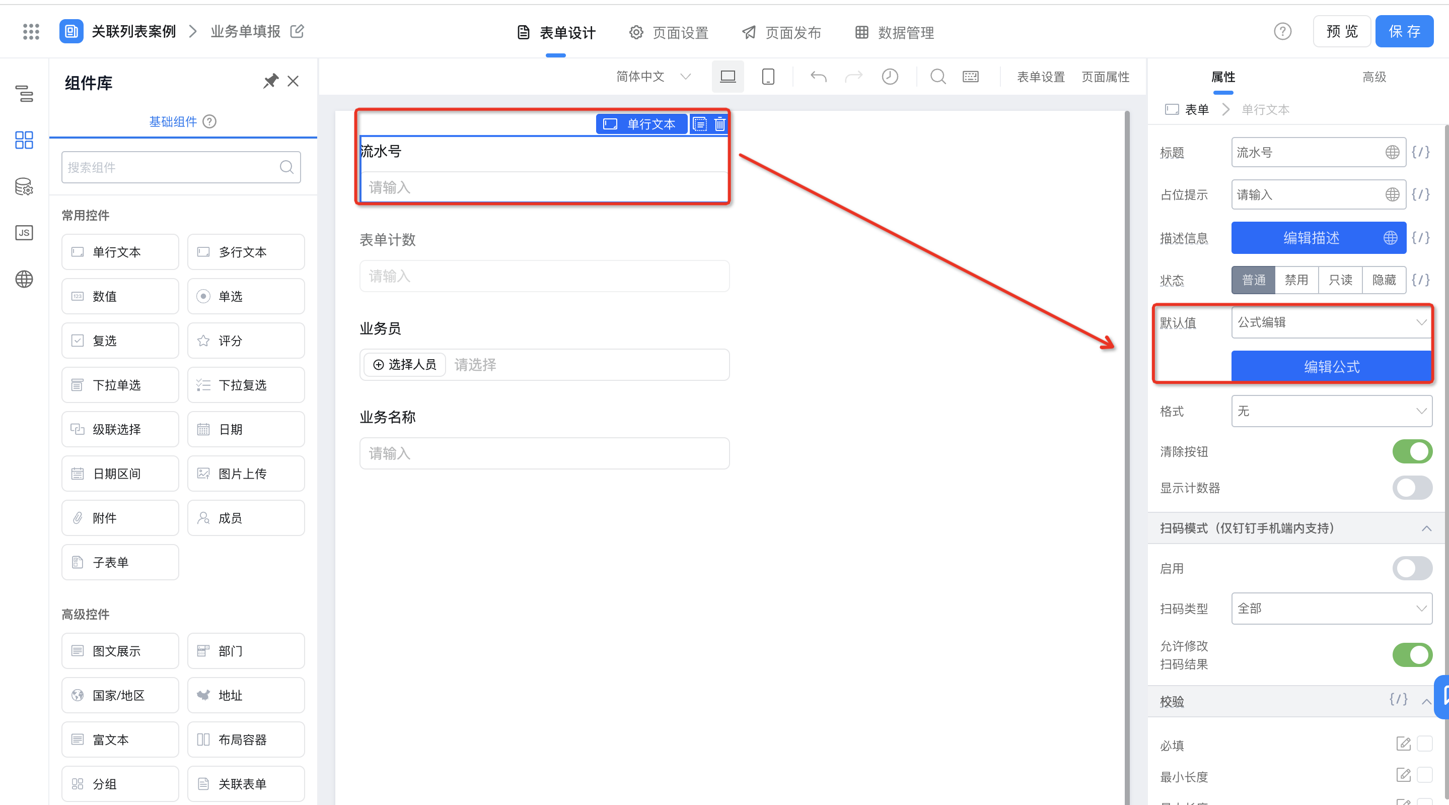Viewport: 1449px width, 805px height.
Task: Switch to 页面发布 tab
Action: coord(781,33)
